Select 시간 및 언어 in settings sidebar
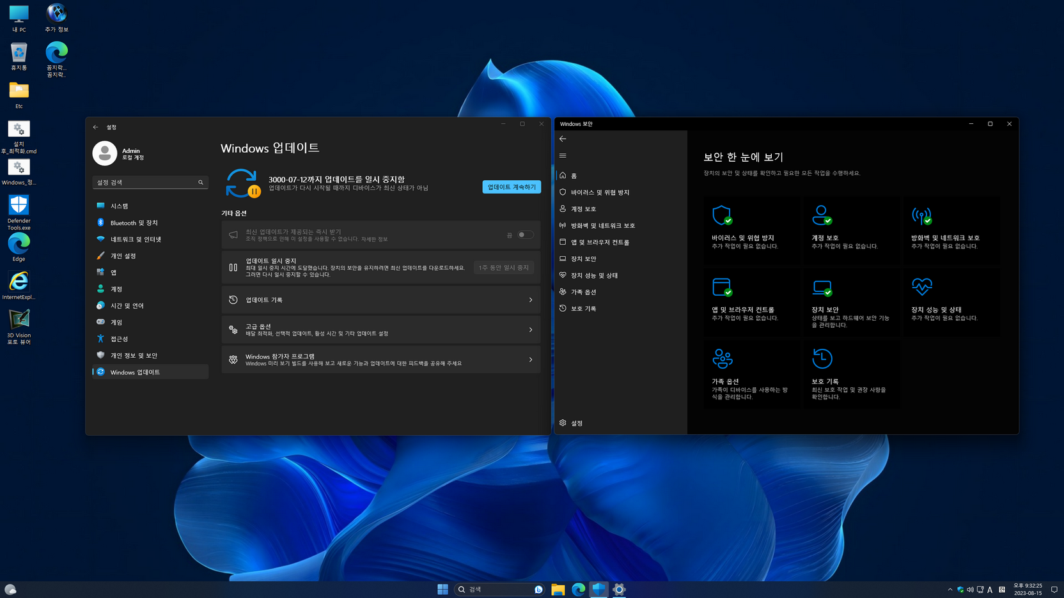This screenshot has height=598, width=1064. (x=150, y=305)
